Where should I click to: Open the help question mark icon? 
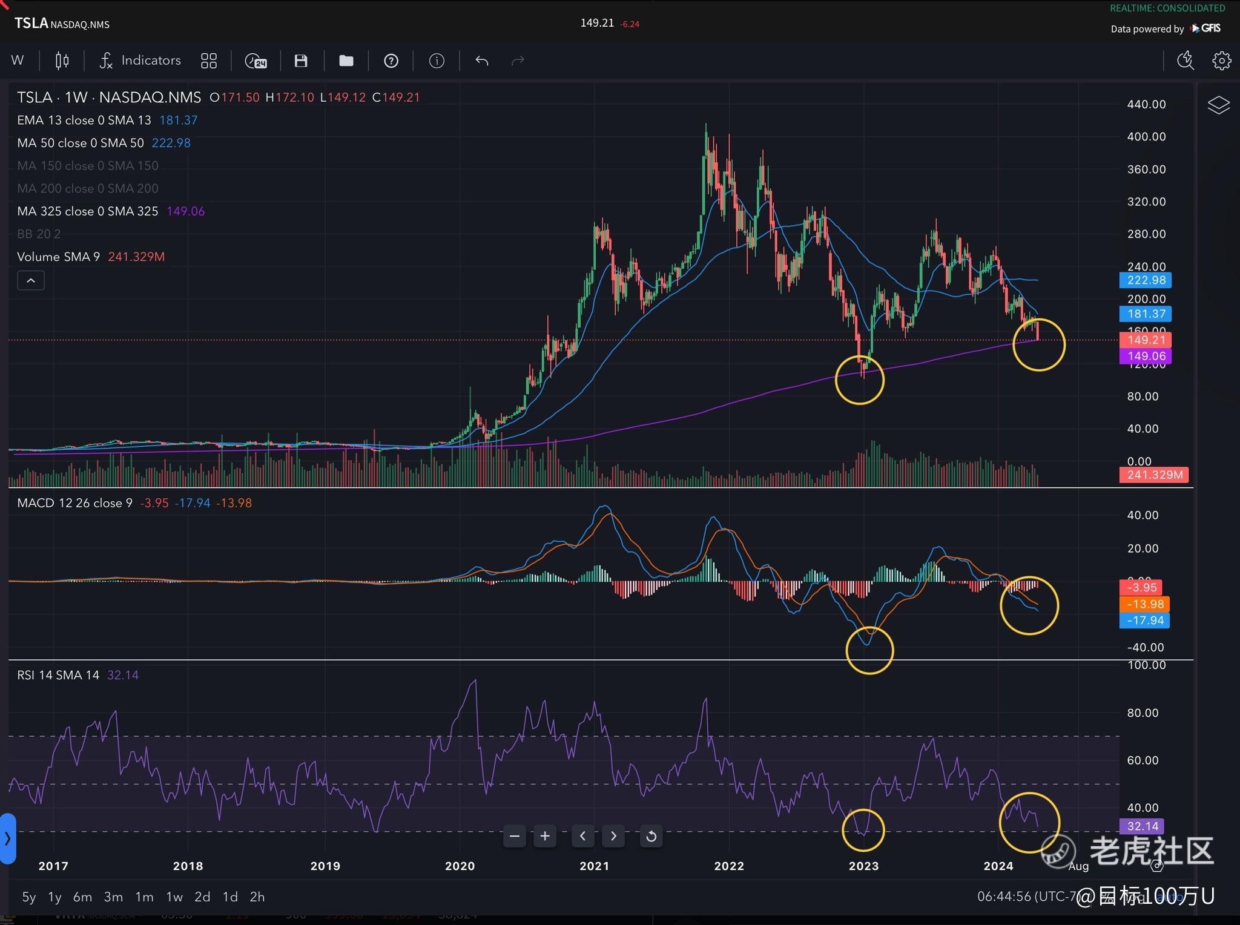[x=391, y=61]
